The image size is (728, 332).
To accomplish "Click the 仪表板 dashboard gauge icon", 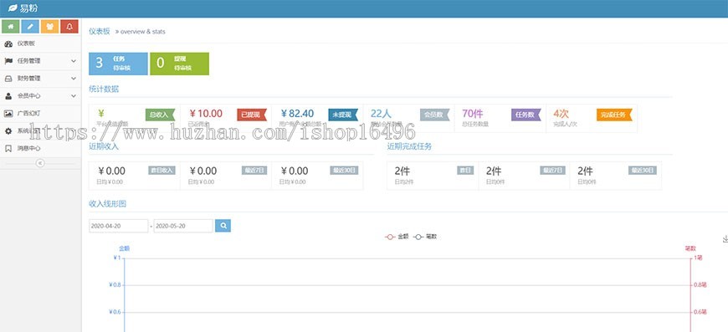I will (x=8, y=43).
